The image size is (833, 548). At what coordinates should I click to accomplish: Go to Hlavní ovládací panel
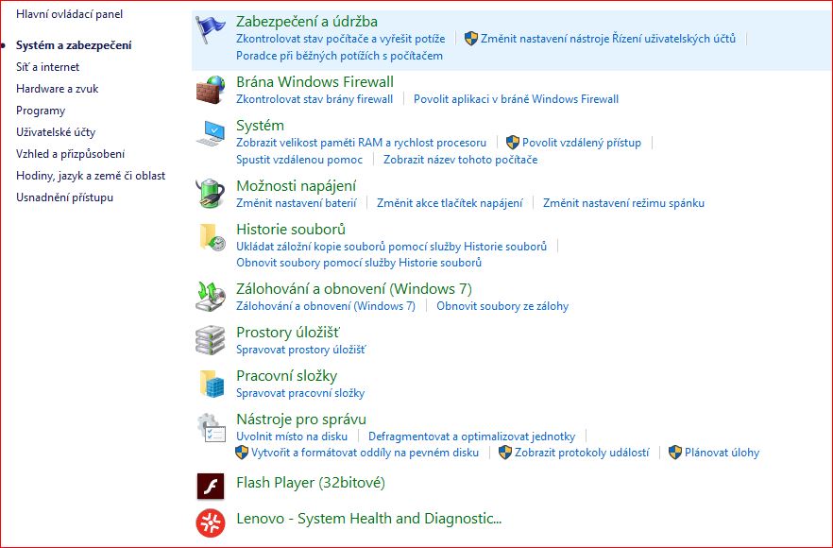(x=69, y=14)
